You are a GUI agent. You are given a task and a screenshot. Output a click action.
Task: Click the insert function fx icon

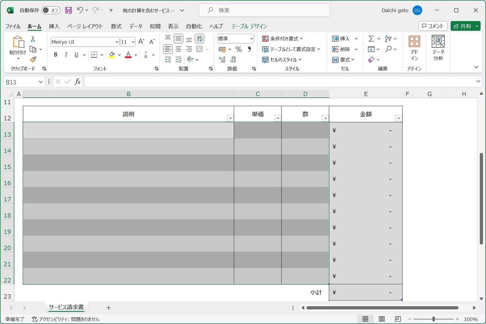click(77, 82)
